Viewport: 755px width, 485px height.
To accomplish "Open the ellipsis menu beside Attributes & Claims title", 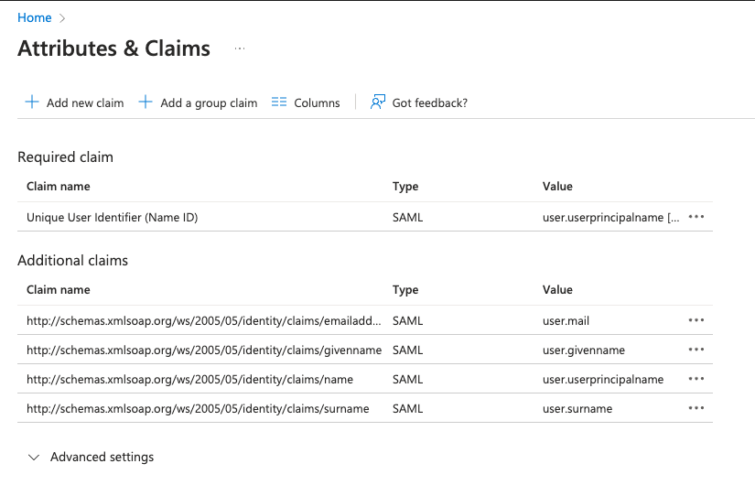I will (x=240, y=48).
